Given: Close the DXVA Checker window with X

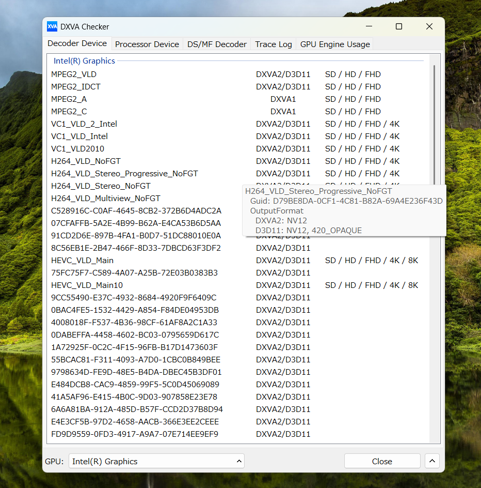Looking at the screenshot, I should pos(429,26).
